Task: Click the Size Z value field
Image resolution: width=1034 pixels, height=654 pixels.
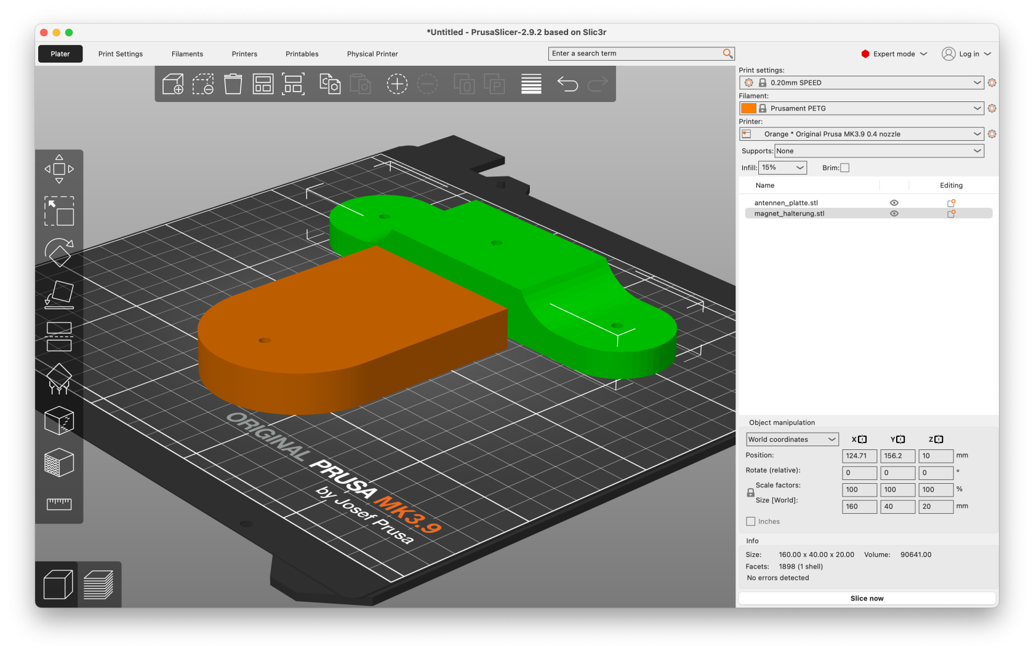Action: click(x=936, y=506)
